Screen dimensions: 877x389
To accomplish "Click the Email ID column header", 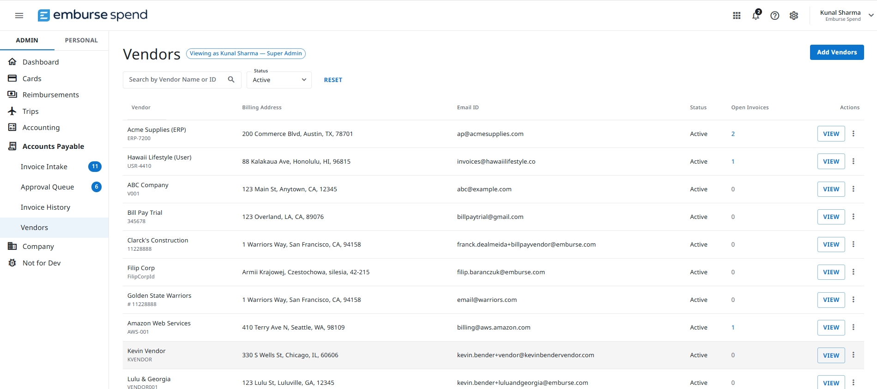I will coord(468,107).
